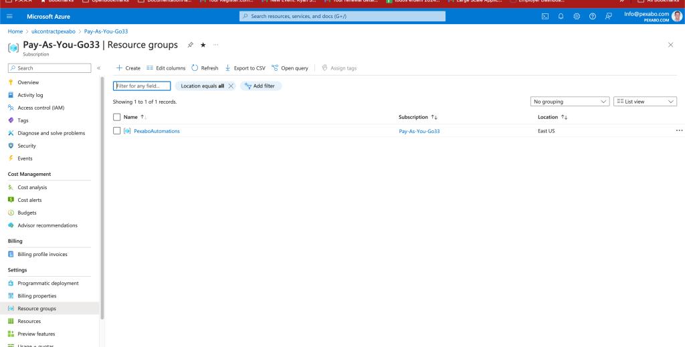Open Resources in sidebar
Viewport: 685px width, 347px height.
(x=29, y=321)
